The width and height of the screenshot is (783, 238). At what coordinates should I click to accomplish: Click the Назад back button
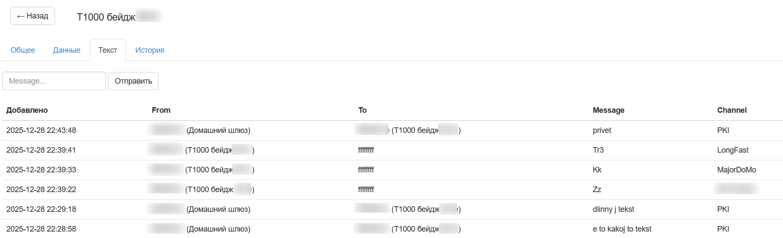(x=33, y=16)
